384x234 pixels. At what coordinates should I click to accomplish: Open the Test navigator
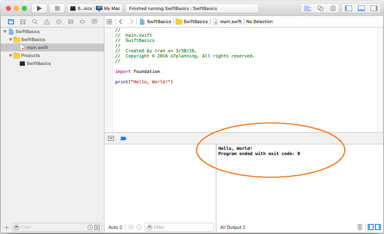coord(59,22)
